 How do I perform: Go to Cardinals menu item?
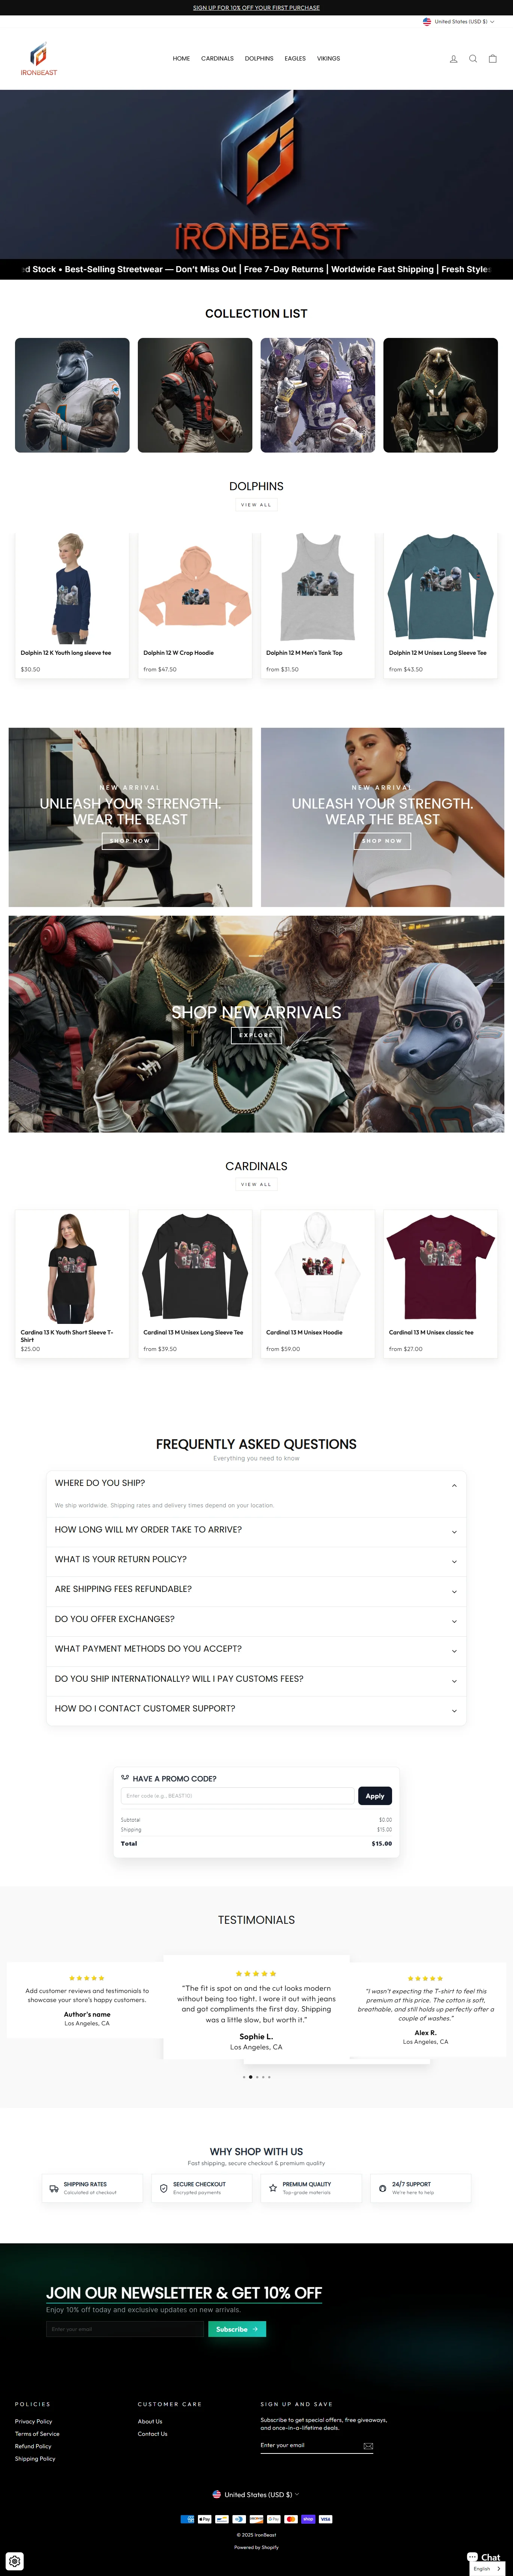pos(217,59)
